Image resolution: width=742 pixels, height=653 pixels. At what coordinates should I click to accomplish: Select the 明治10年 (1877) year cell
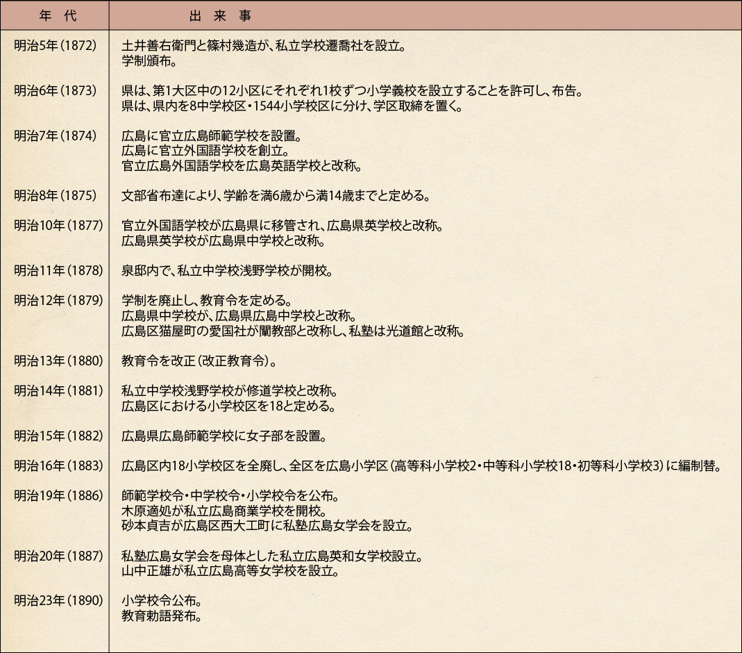[x=58, y=225]
